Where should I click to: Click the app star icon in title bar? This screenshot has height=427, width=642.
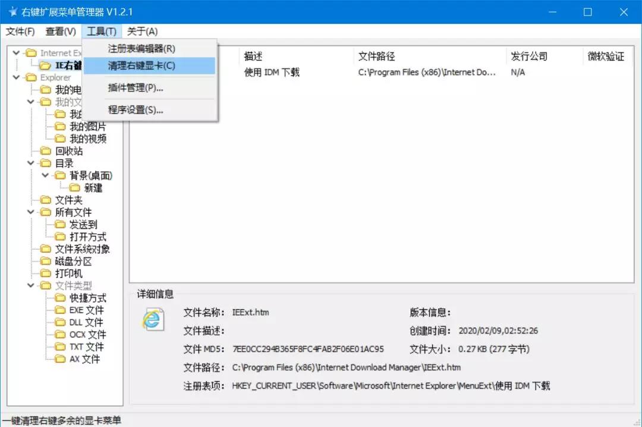point(12,12)
